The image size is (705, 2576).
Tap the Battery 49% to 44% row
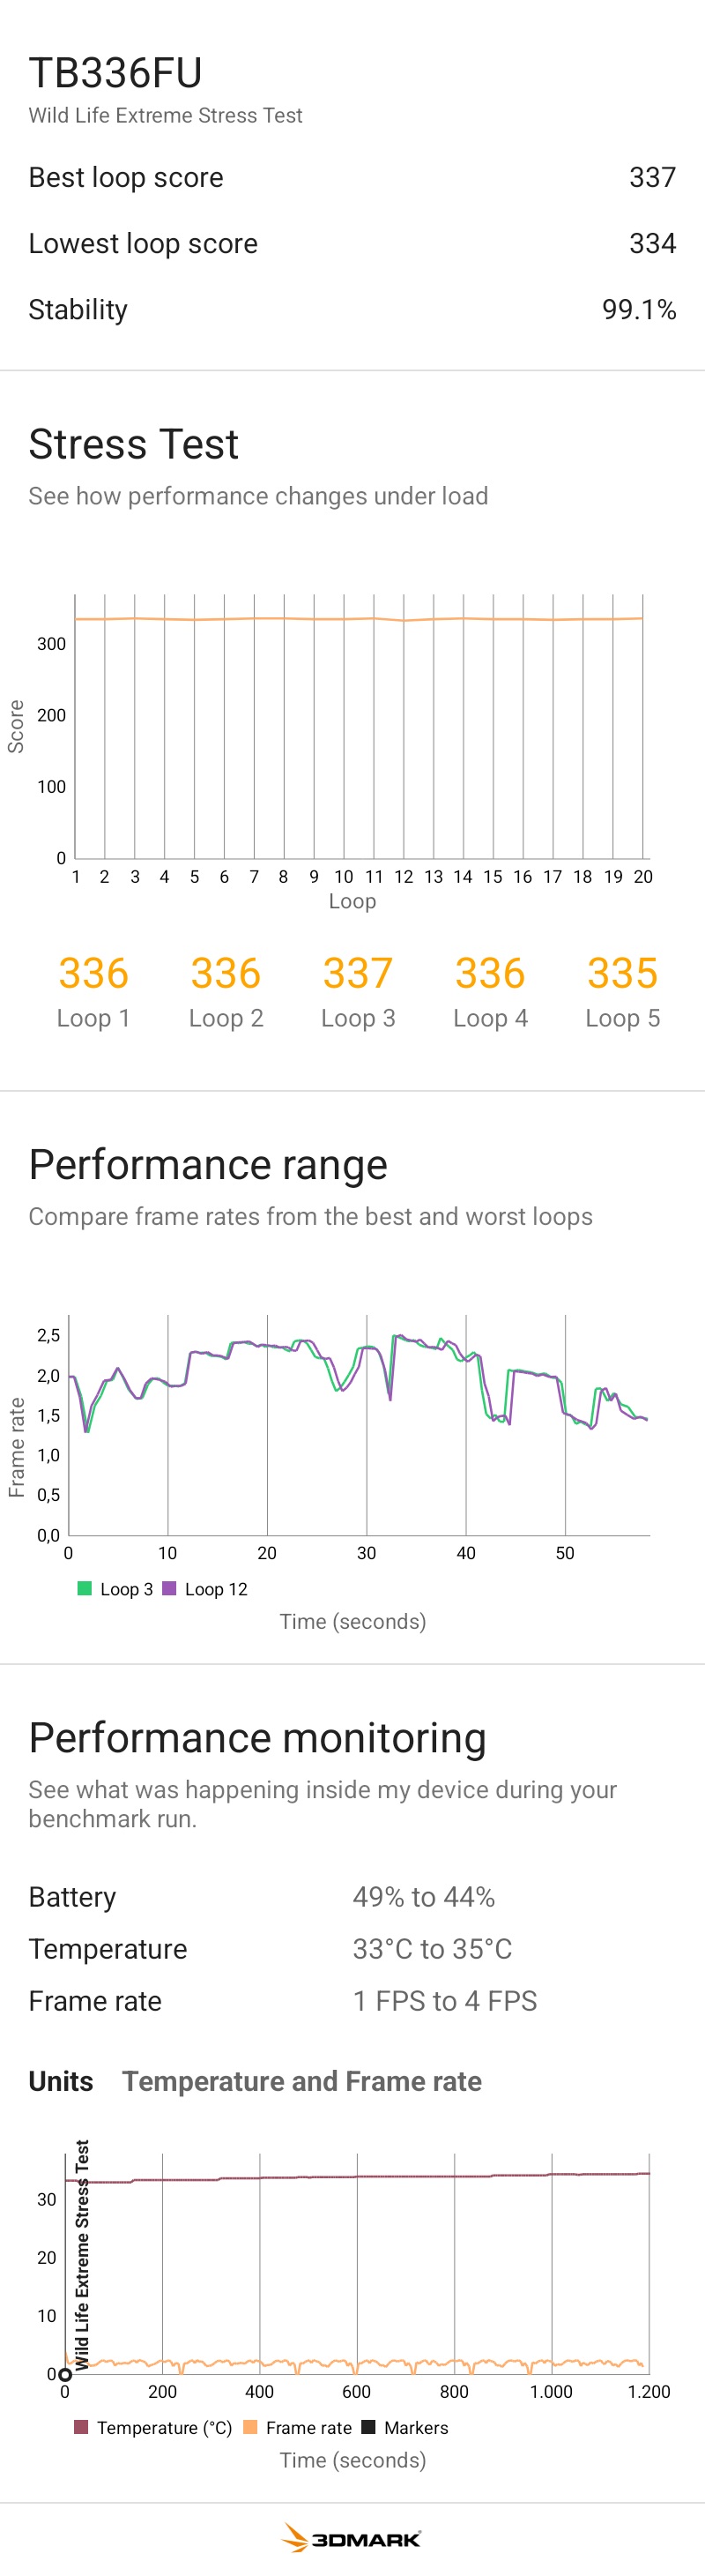point(352,1896)
